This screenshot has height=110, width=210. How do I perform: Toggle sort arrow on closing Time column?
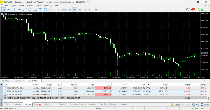pos(149,85)
